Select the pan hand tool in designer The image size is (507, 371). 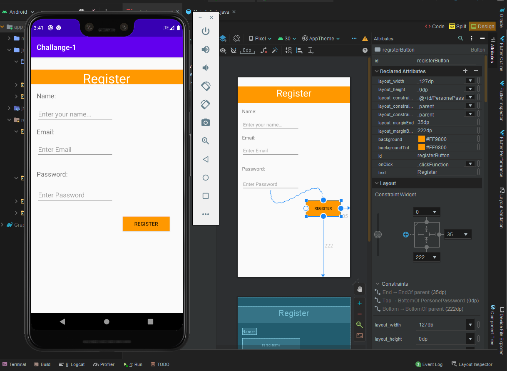[360, 289]
